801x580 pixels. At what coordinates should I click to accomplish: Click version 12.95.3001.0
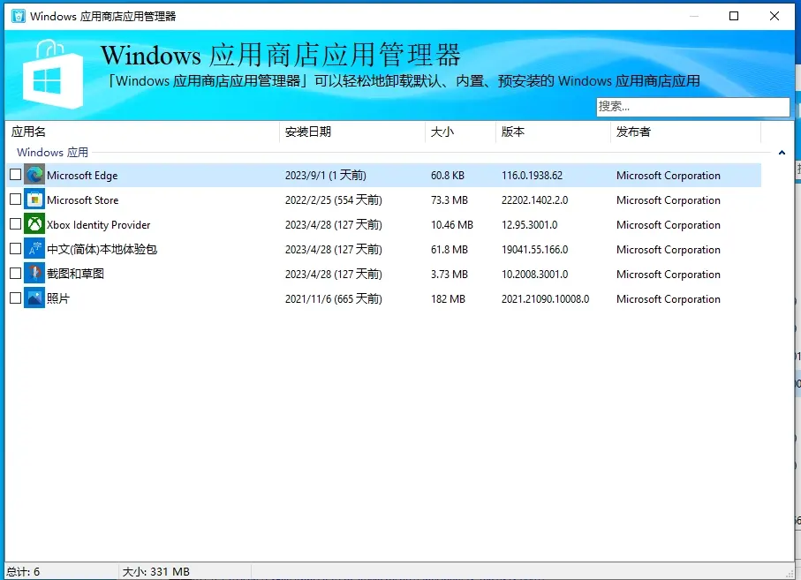pos(529,225)
